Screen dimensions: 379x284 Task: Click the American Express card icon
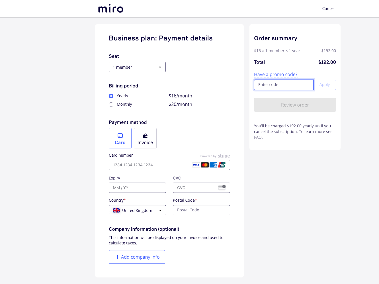[213, 165]
